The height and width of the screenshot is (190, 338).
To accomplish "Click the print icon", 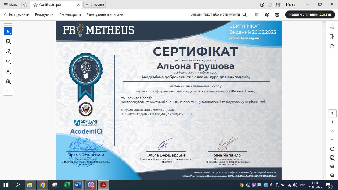I will tap(277, 14).
